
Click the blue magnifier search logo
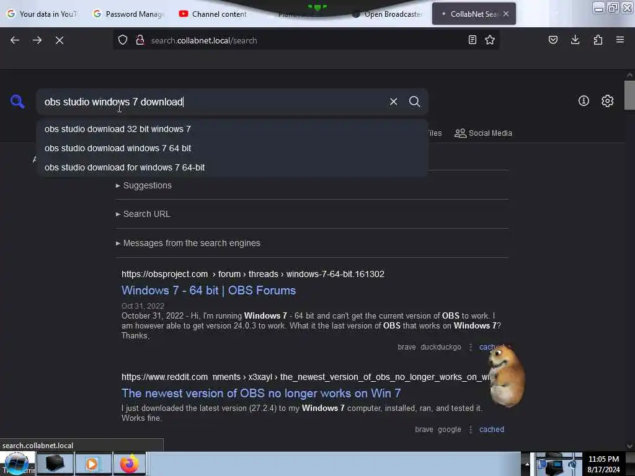click(17, 101)
